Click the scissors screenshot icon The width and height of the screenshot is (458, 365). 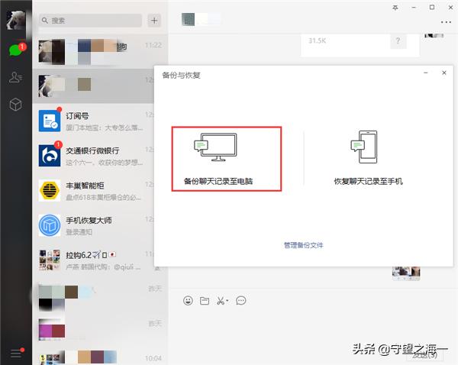220,300
